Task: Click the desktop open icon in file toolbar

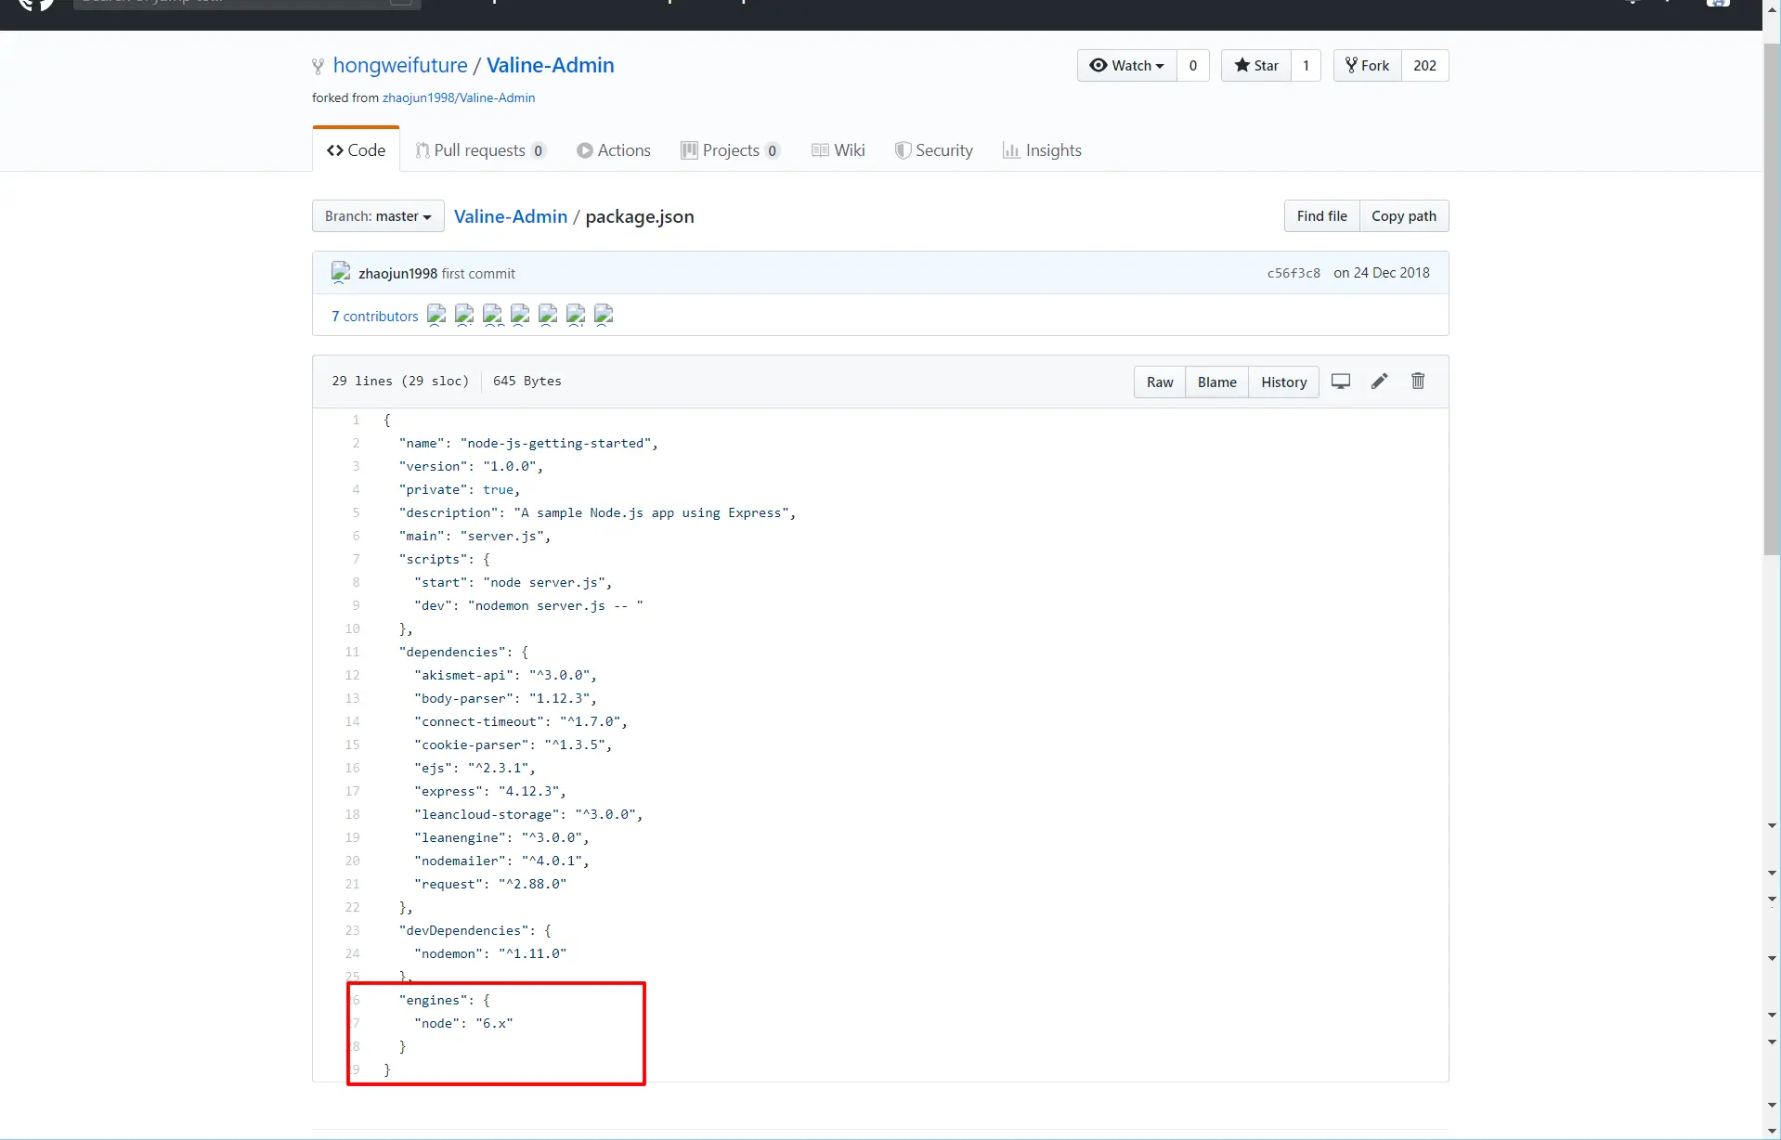Action: coord(1341,382)
